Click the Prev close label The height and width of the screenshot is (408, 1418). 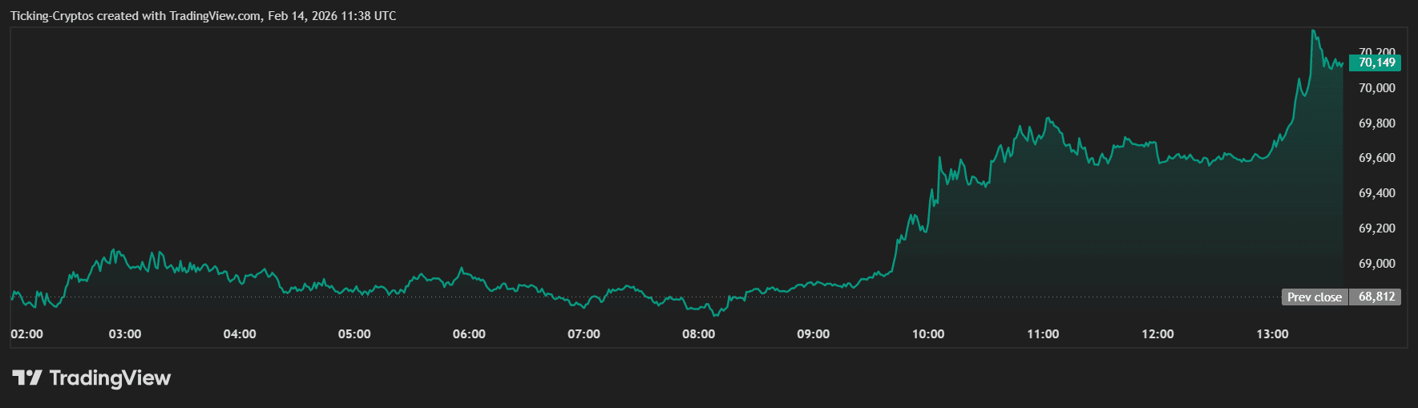pos(1314,297)
